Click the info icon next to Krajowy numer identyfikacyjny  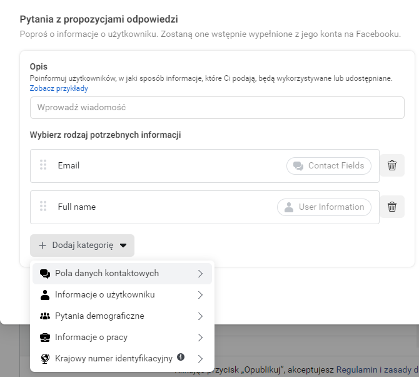[181, 358]
